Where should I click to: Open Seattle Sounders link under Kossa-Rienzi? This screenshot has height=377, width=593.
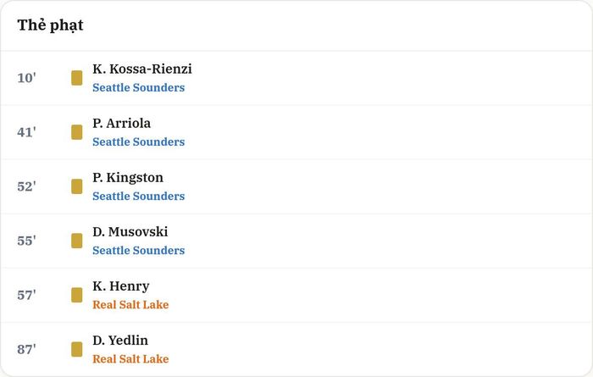coord(139,87)
